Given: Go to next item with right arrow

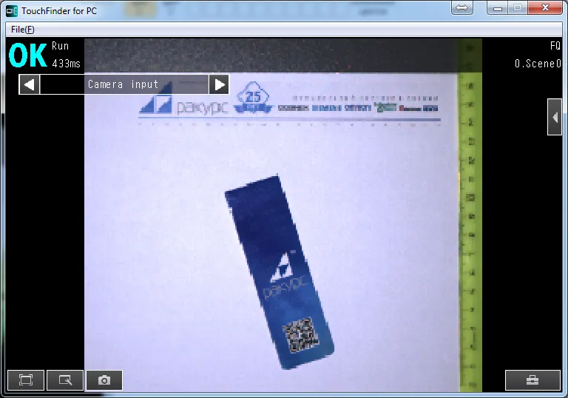Looking at the screenshot, I should tap(219, 84).
